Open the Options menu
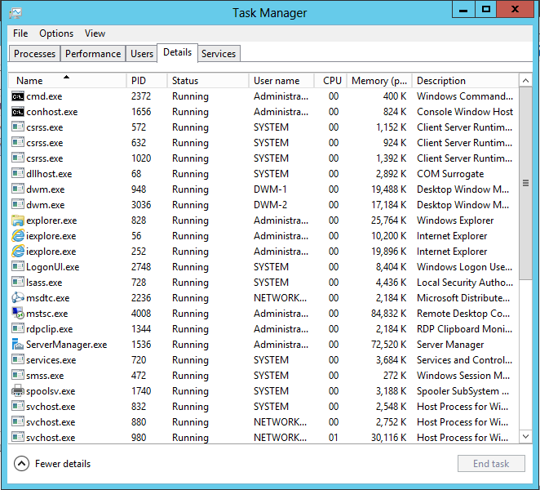 [56, 33]
